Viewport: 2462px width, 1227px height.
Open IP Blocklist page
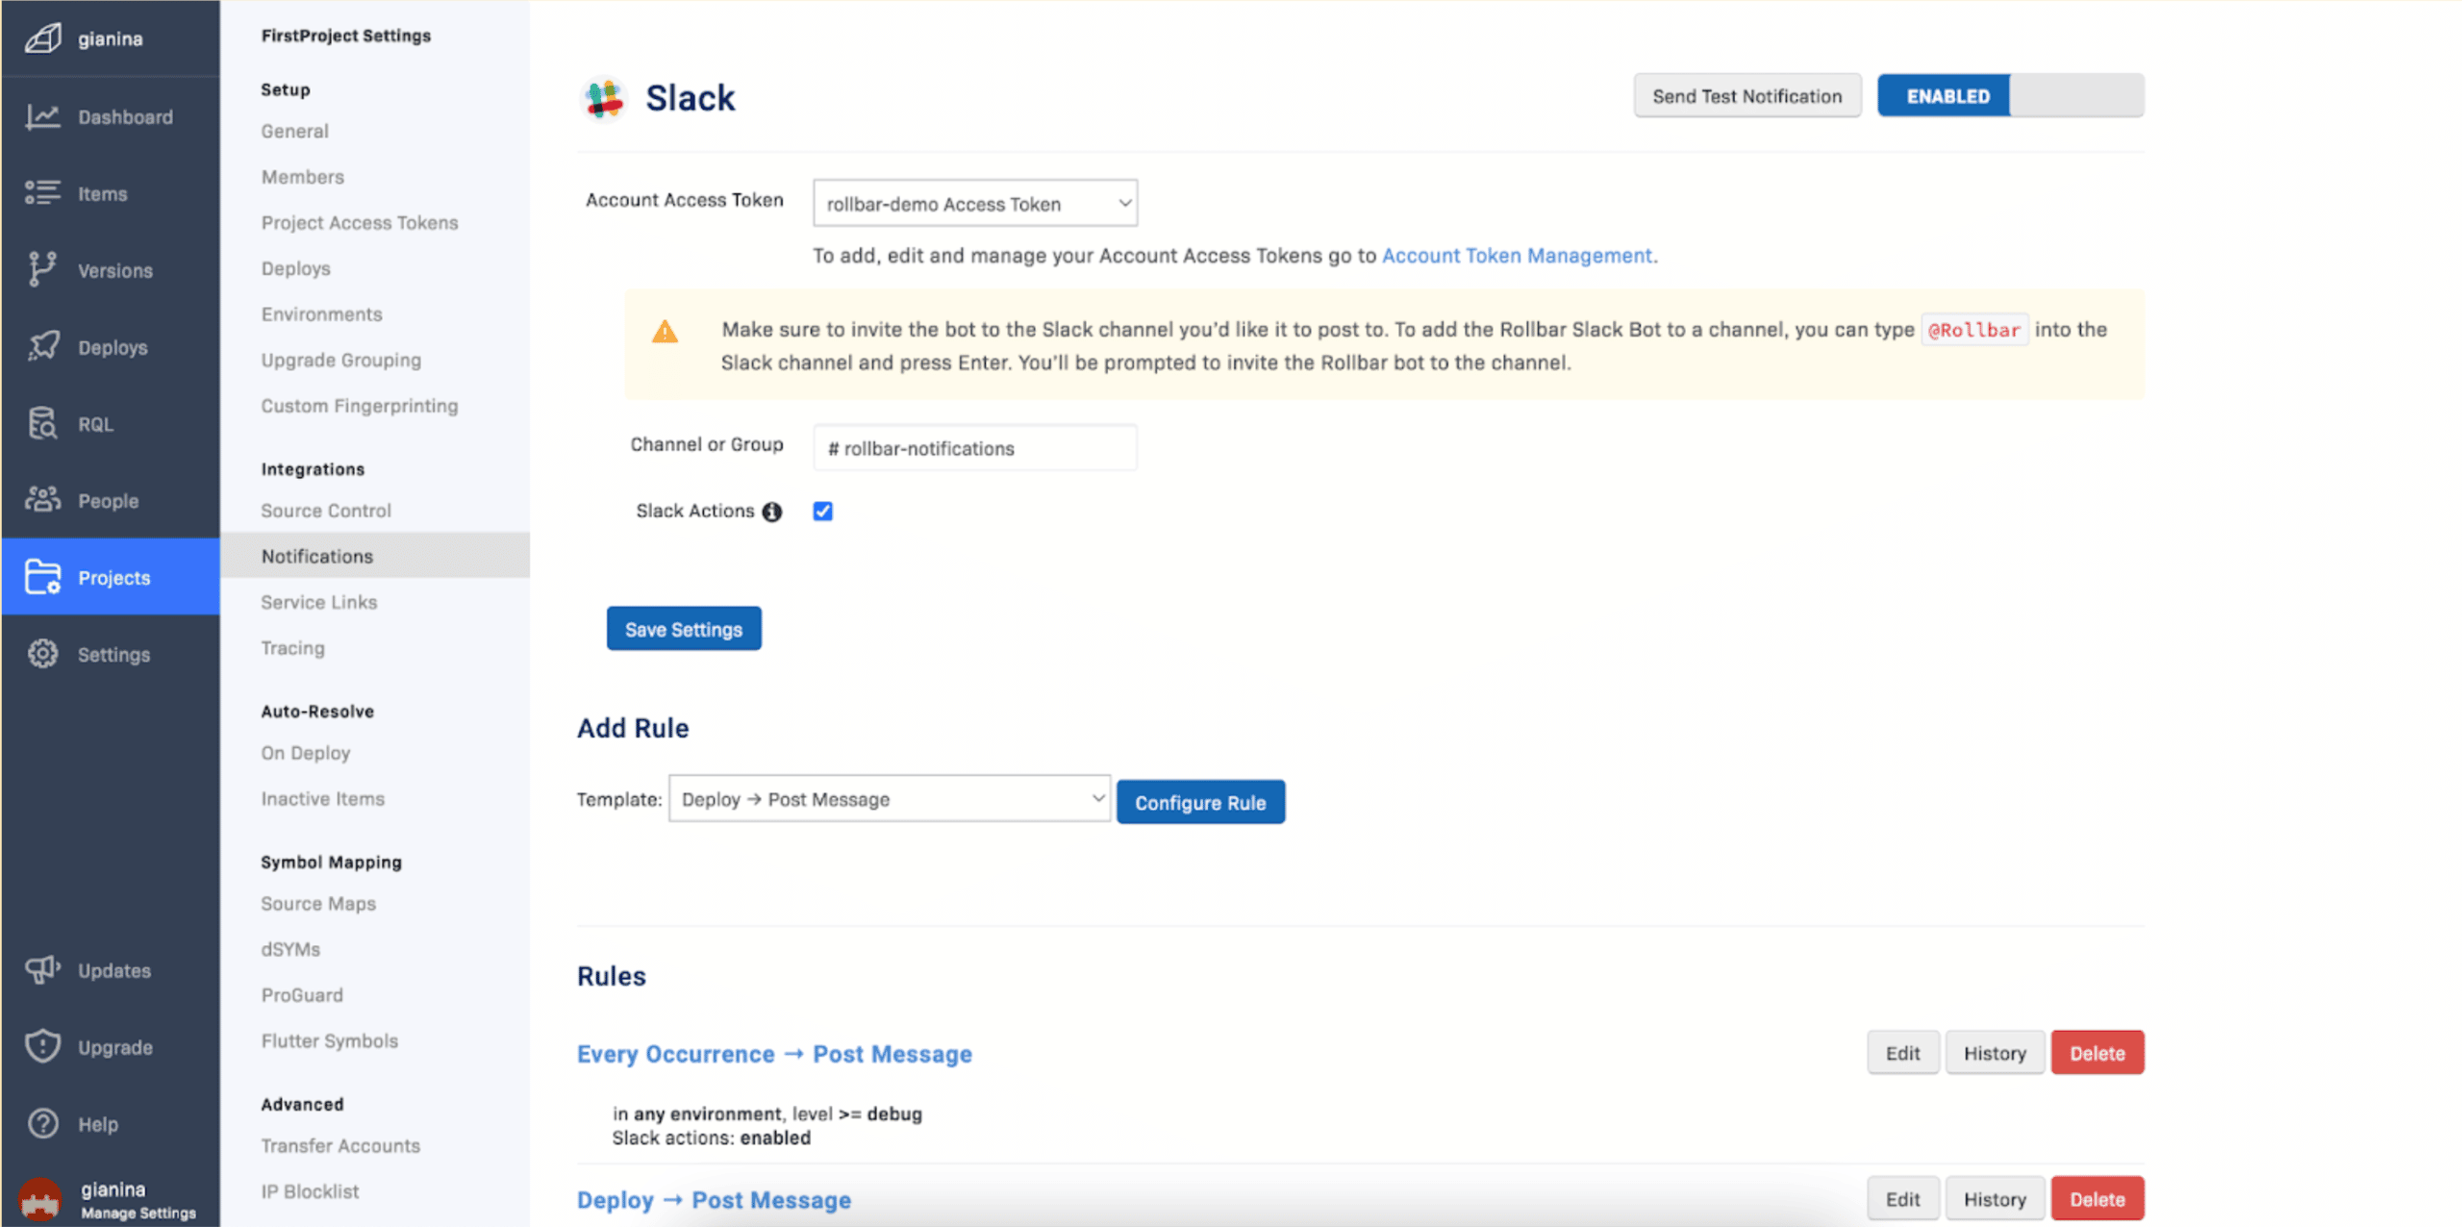pos(310,1192)
